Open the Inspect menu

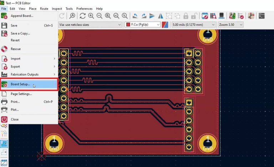[x=57, y=9]
